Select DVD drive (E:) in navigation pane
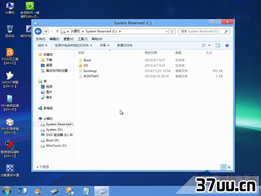Image resolution: width=261 pixels, height=196 pixels. (57, 135)
